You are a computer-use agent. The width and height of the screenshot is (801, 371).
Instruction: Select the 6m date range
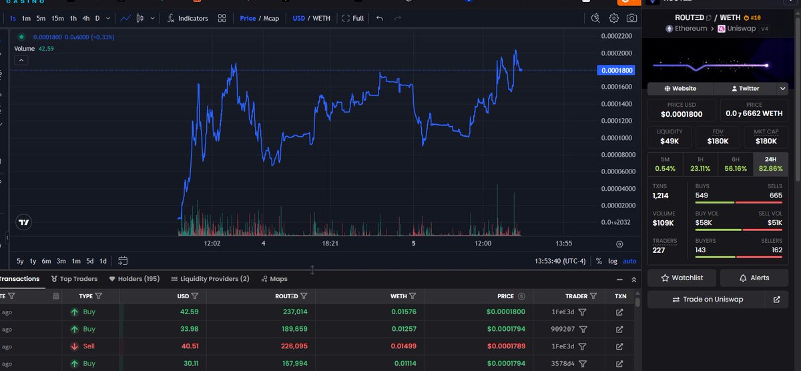coord(46,261)
